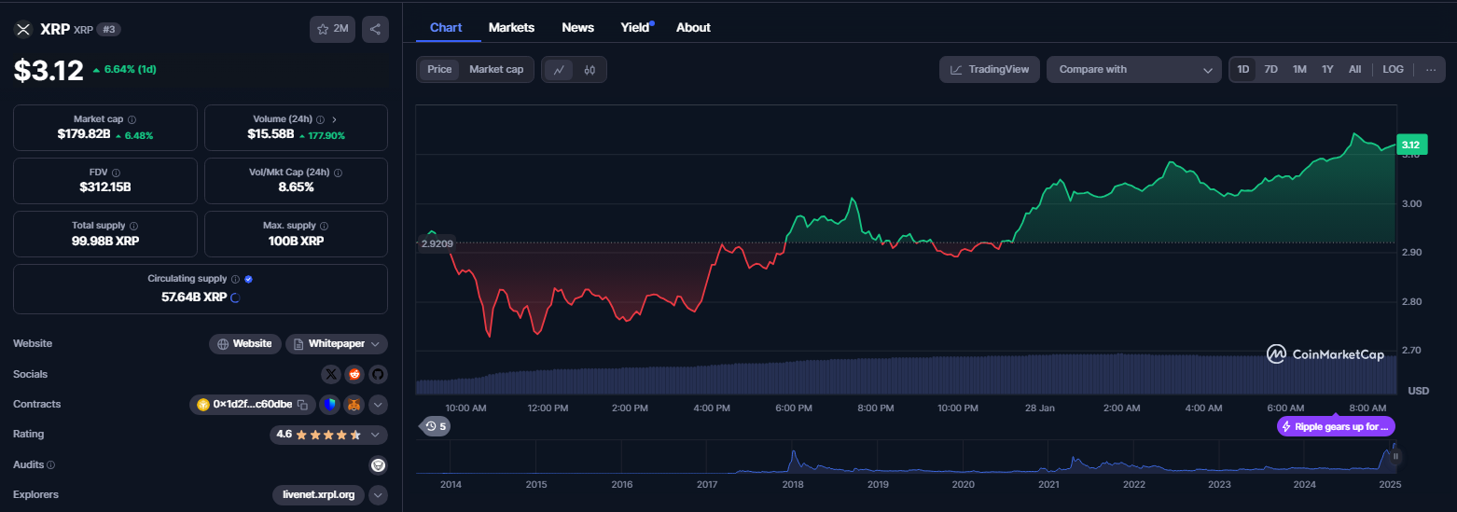Image resolution: width=1457 pixels, height=512 pixels.
Task: Set chart range to 1D
Action: tap(1243, 69)
